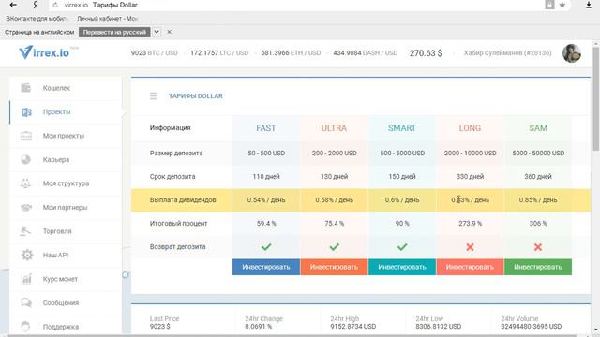The image size is (600, 337).
Task: Close the translation bar
Action: coord(169,32)
